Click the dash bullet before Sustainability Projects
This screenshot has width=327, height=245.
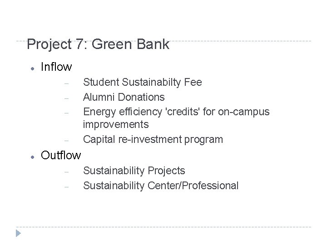click(66, 171)
